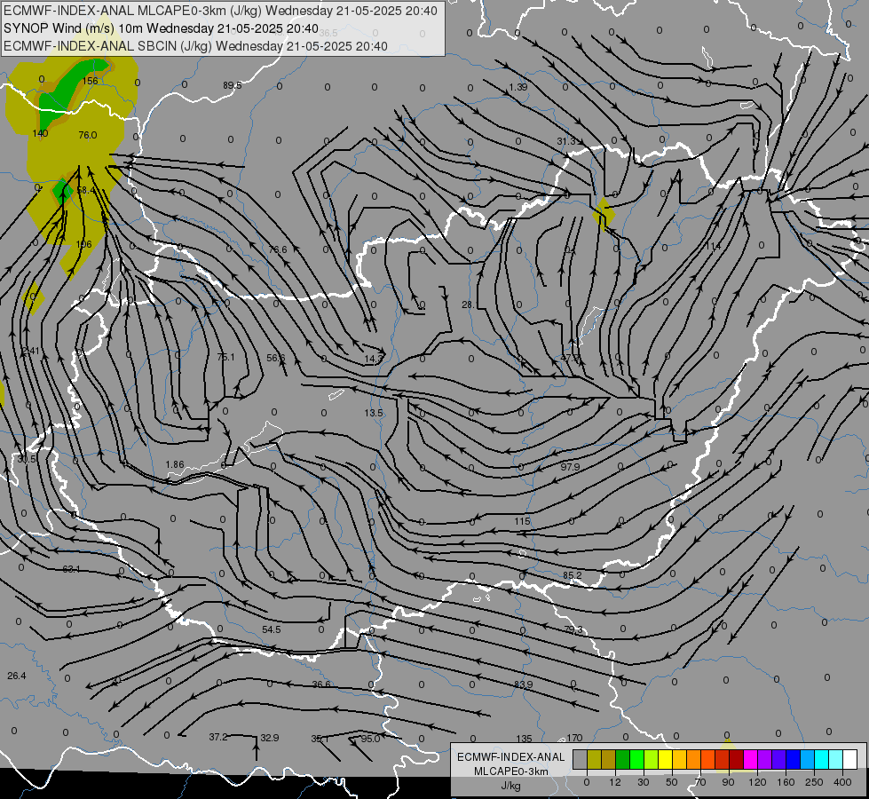
Task: Click the '89.5' map value
Action: click(233, 85)
